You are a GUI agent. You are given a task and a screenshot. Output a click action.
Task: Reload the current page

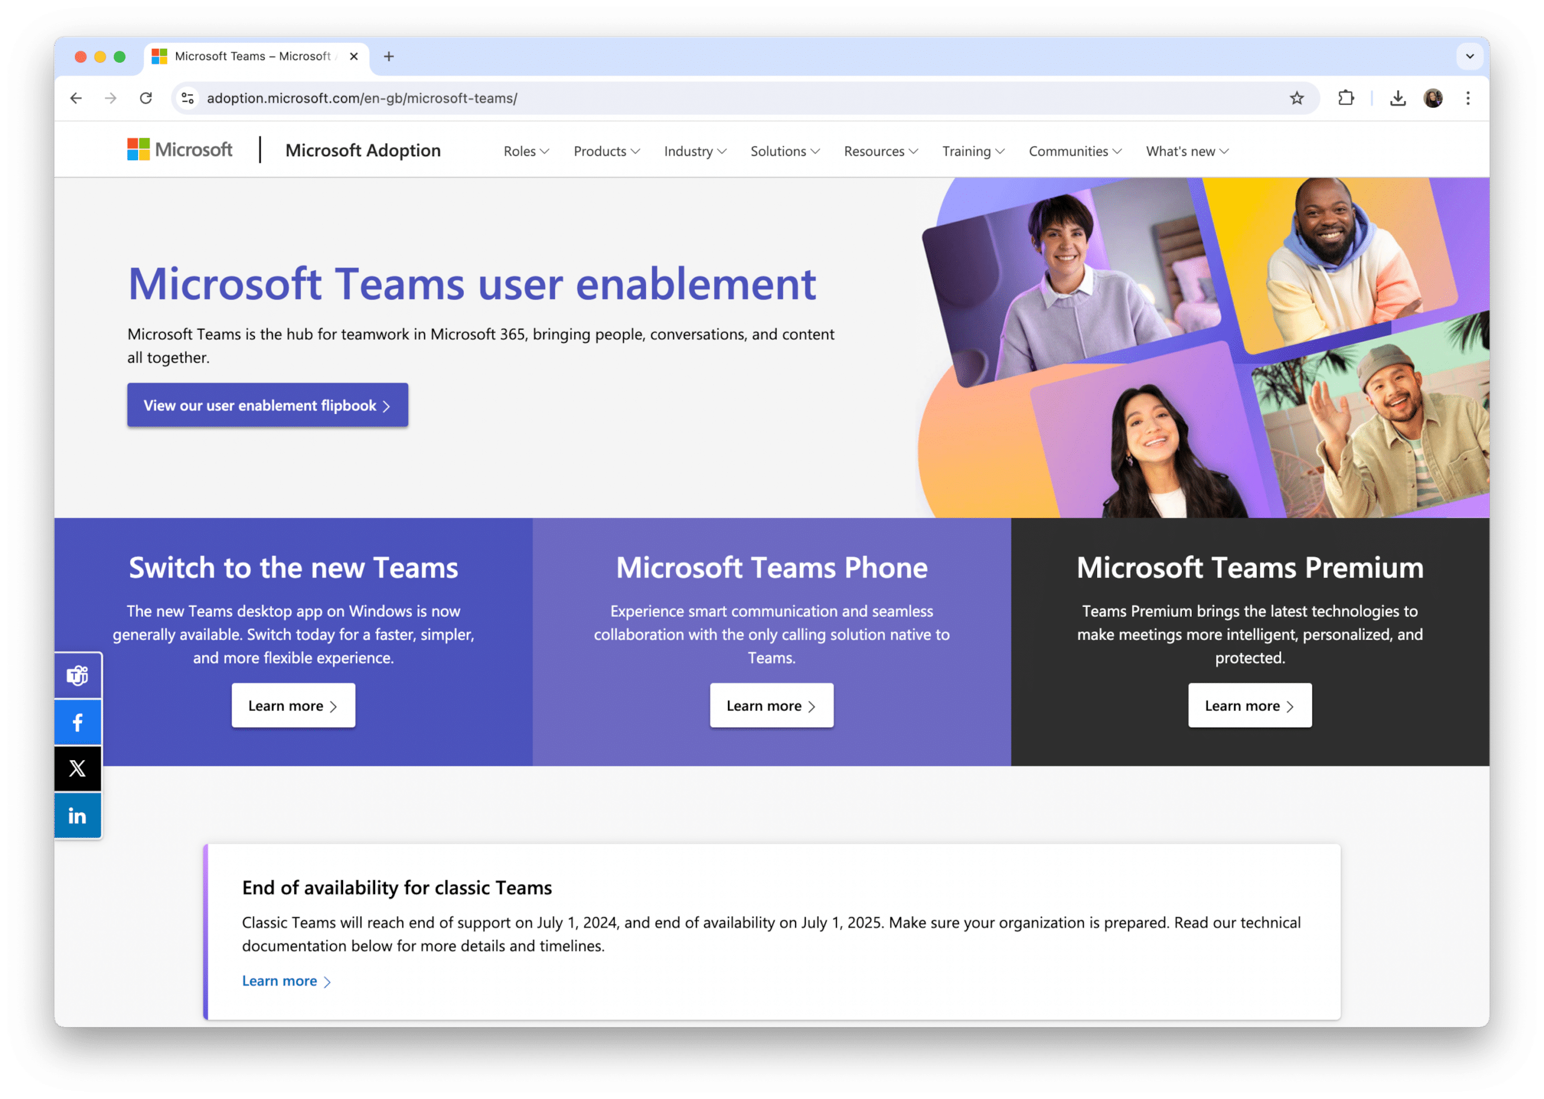pos(145,98)
